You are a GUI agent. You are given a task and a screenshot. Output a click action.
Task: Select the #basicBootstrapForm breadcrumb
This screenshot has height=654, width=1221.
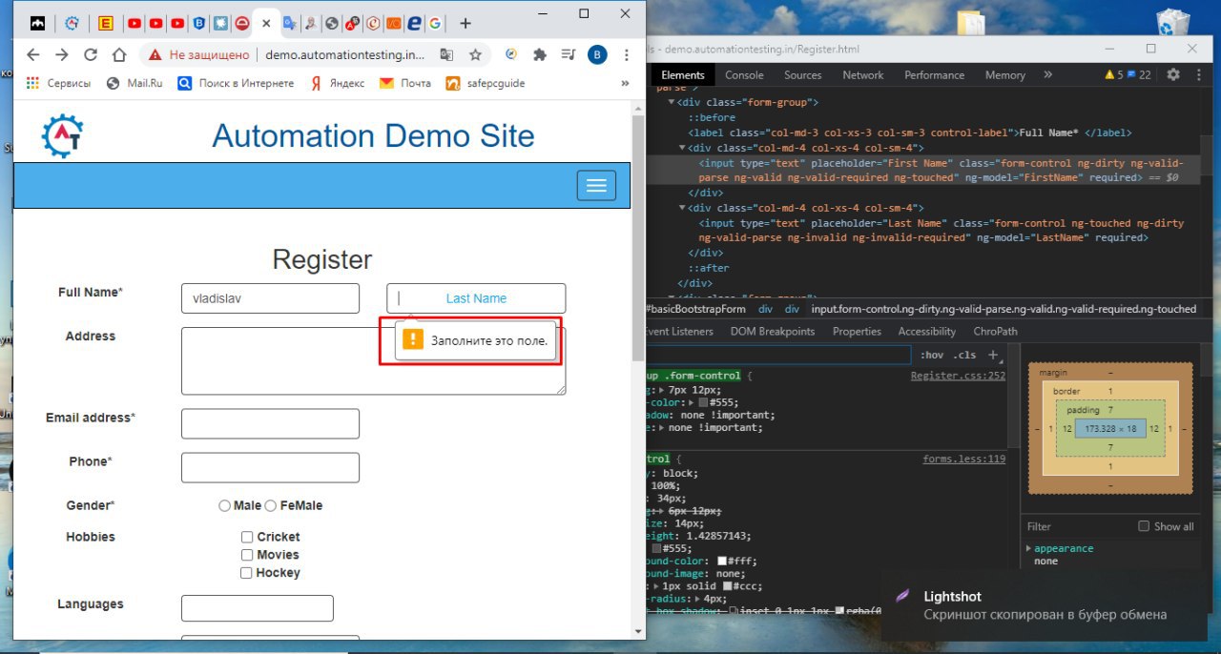696,309
